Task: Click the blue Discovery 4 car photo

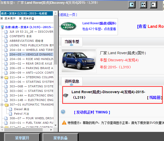Action: [79, 61]
